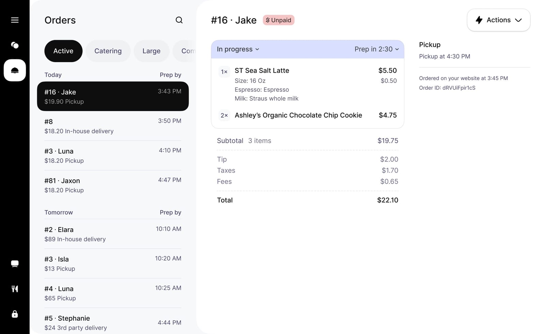Open the hamburger menu in the sidebar
The width and height of the screenshot is (545, 334).
(x=15, y=20)
